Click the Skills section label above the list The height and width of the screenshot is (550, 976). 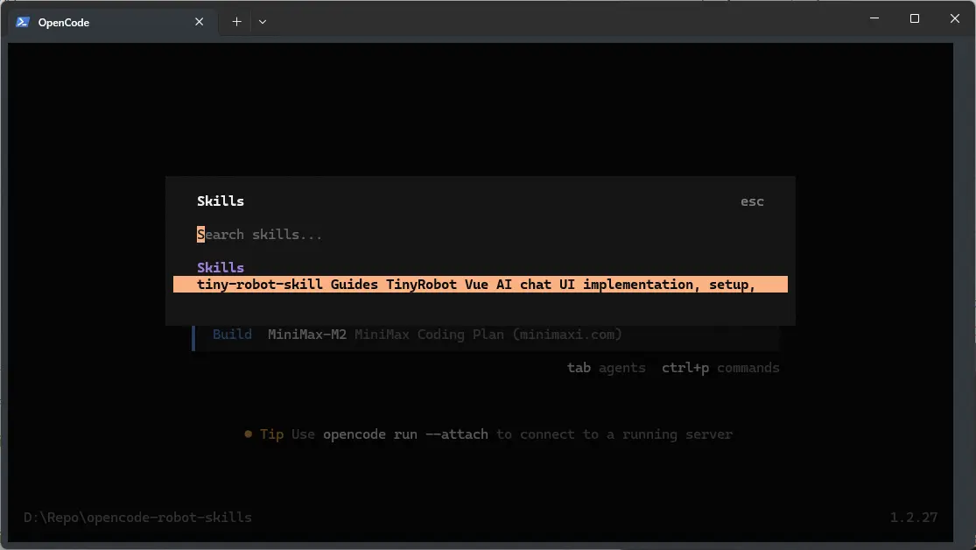click(220, 267)
